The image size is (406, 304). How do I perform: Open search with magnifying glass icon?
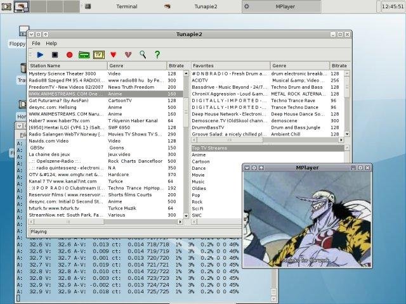tap(143, 55)
